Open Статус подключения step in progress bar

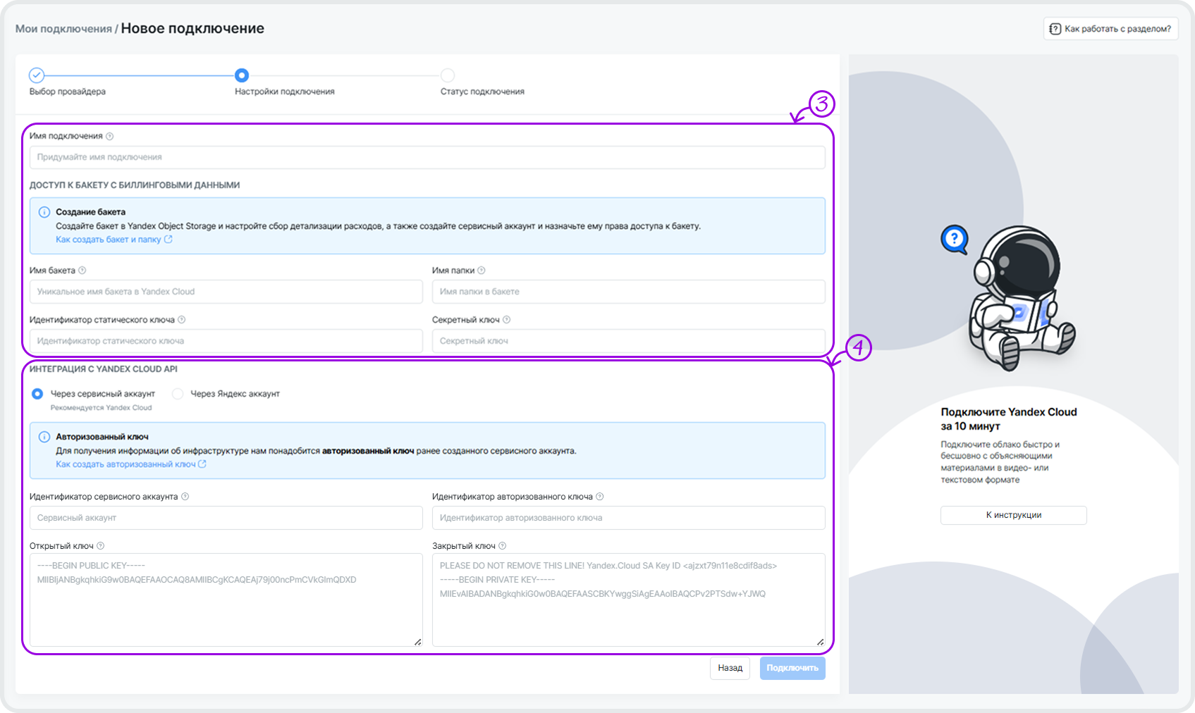pyautogui.click(x=448, y=75)
